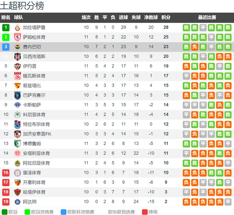Open the Sivasspor red logo

click(18, 76)
